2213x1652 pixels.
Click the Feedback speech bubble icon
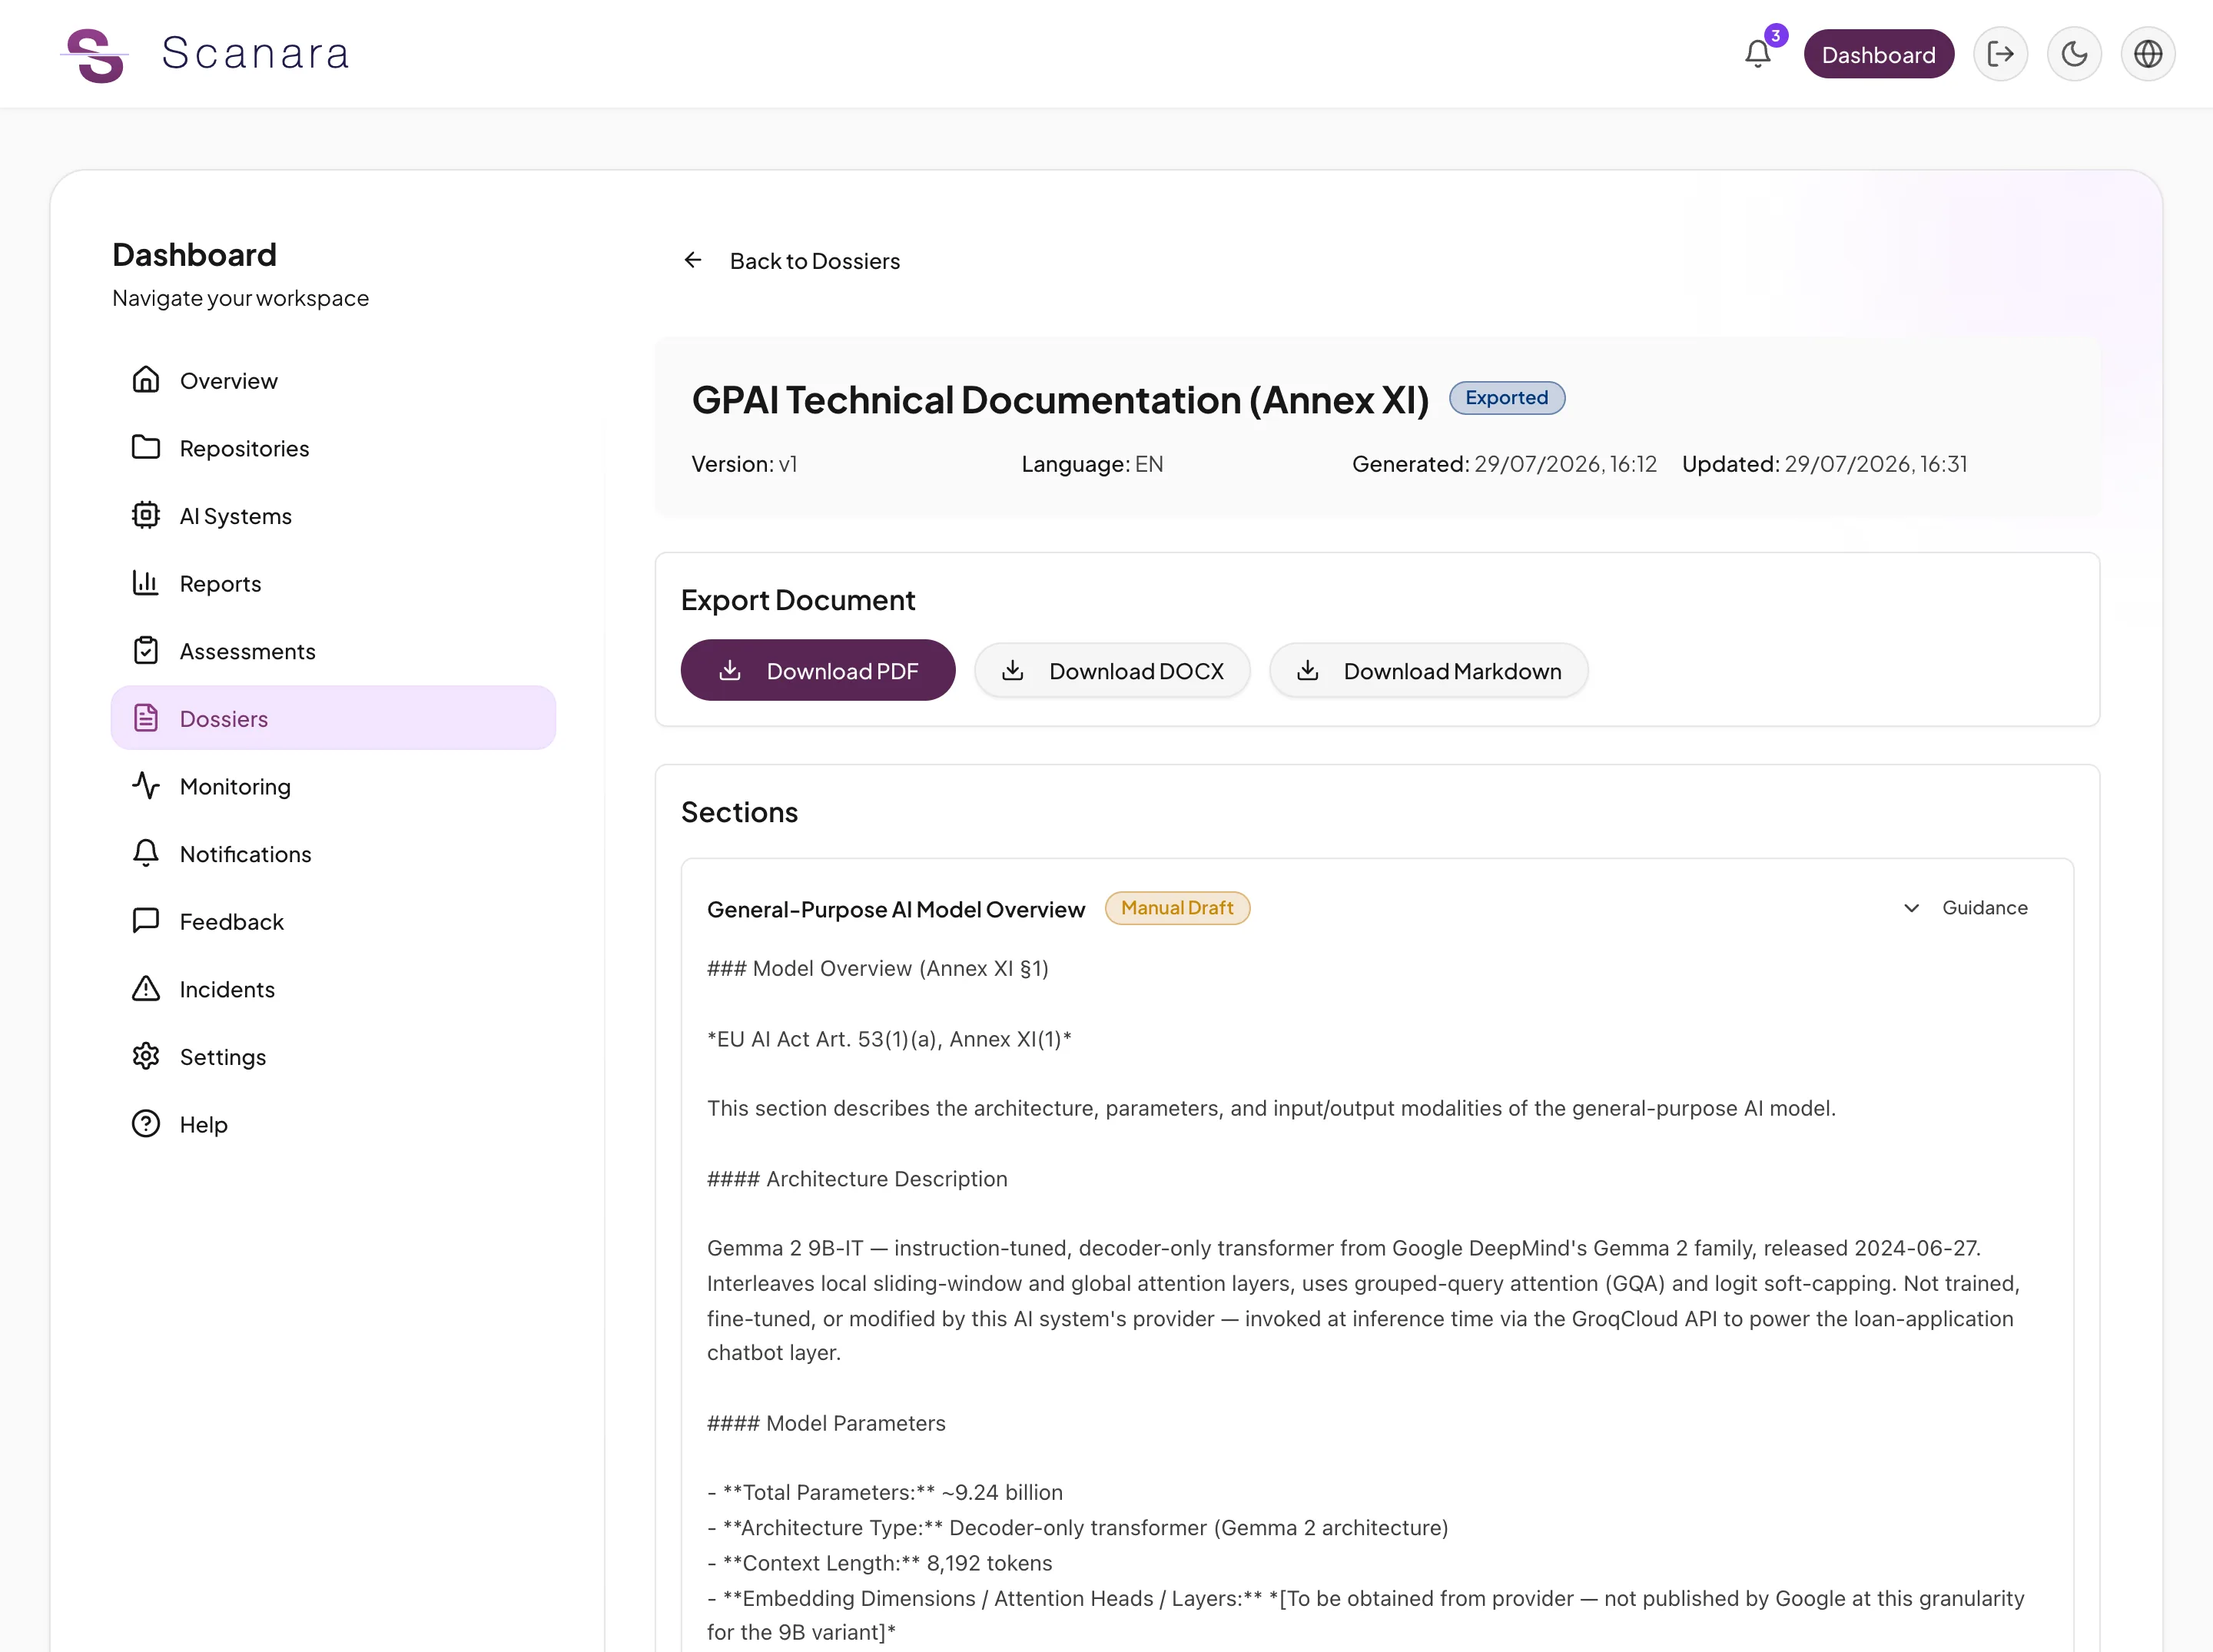[146, 920]
